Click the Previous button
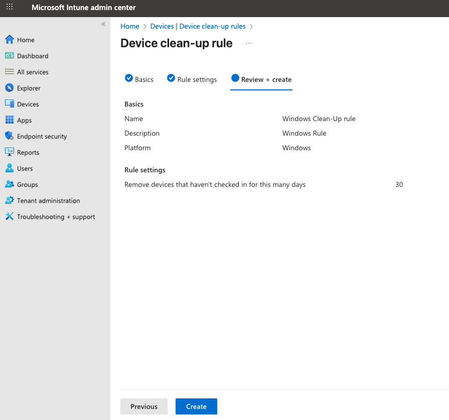 144,406
